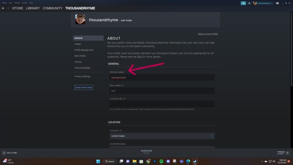The height and width of the screenshot is (165, 293).
Task: Open Microsoft Teams from taskbar
Action: pos(181,161)
